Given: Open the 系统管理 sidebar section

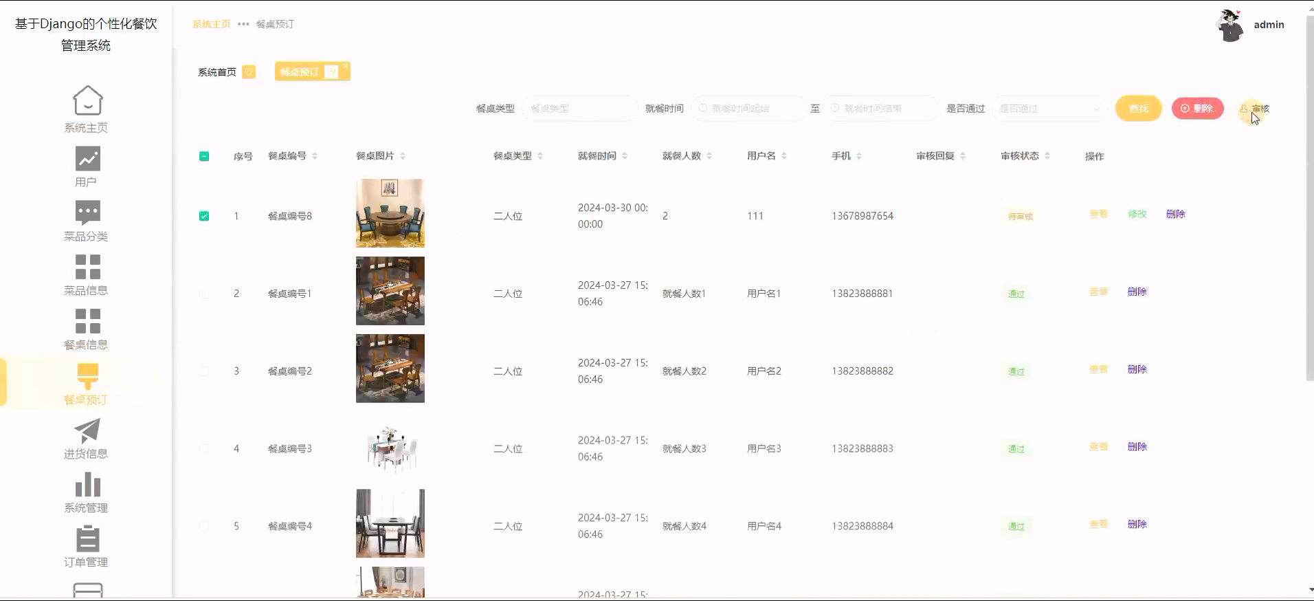Looking at the screenshot, I should pos(86,492).
